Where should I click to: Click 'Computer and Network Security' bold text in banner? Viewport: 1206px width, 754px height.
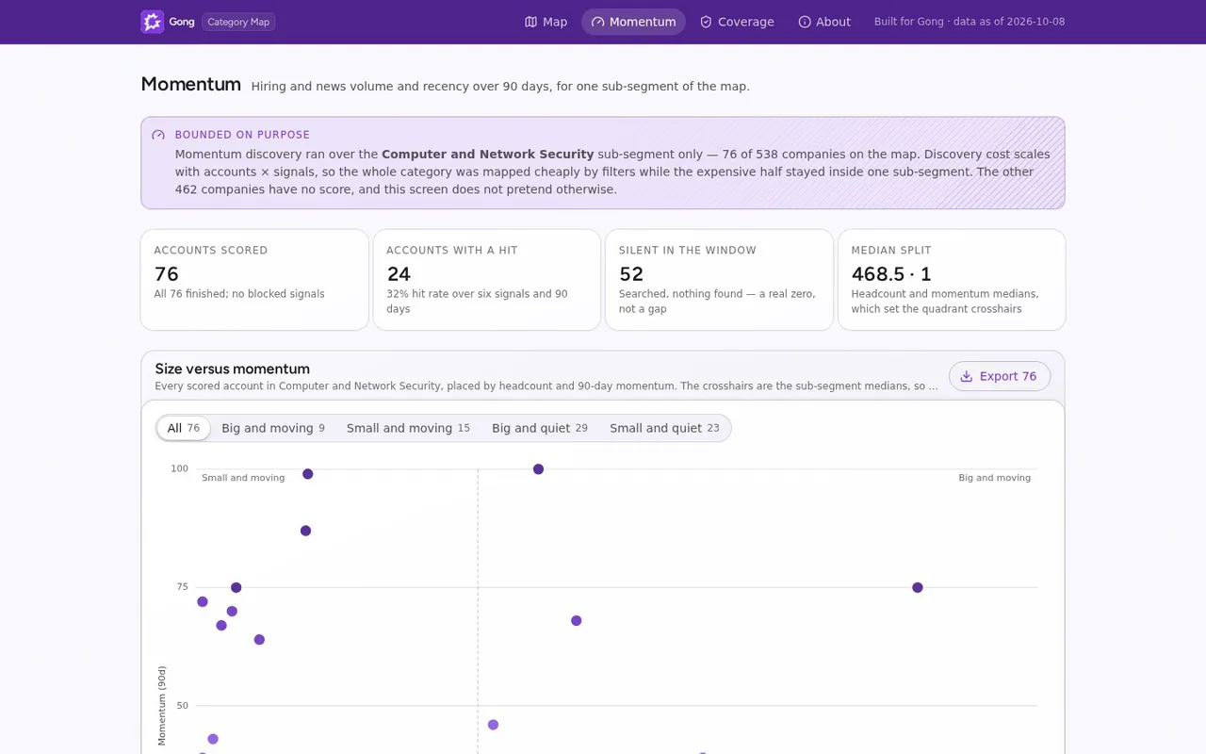[488, 154]
